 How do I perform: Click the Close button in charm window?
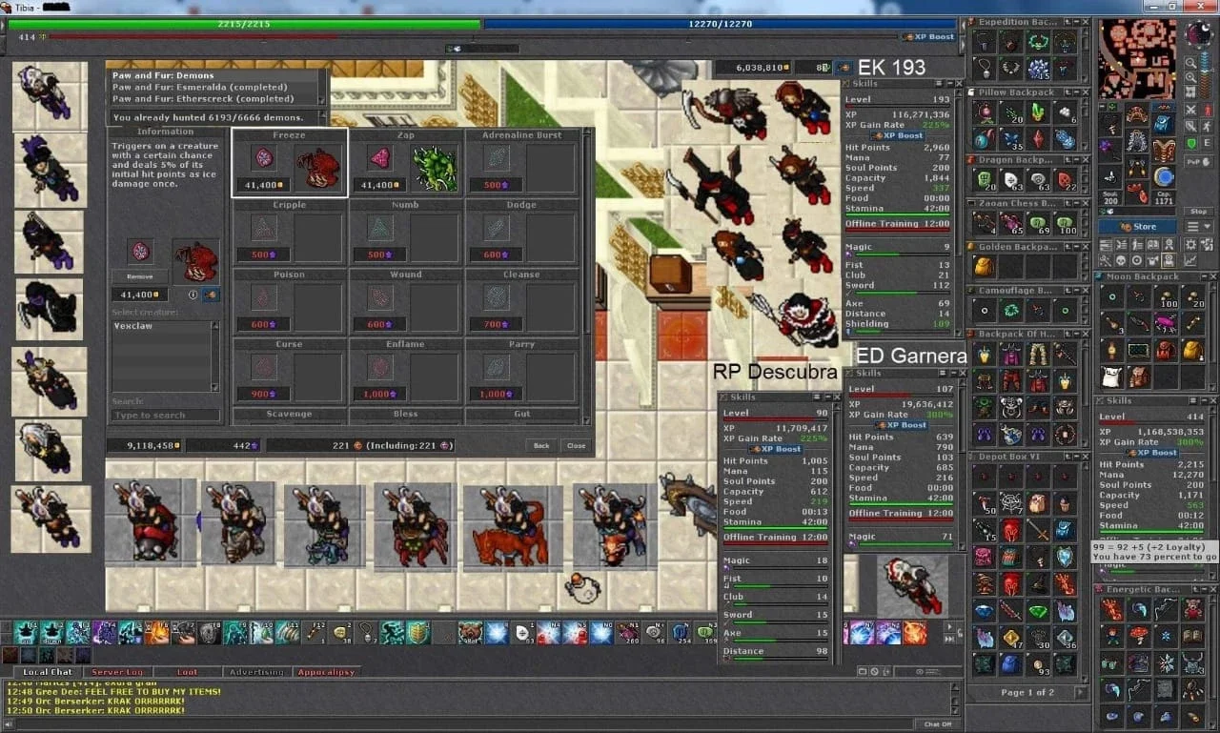click(576, 445)
